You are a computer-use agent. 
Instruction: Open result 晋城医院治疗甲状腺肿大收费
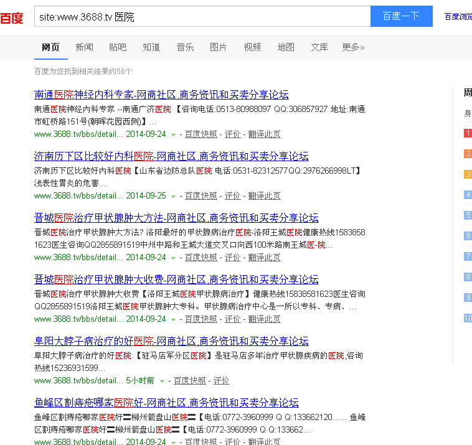tap(176, 279)
